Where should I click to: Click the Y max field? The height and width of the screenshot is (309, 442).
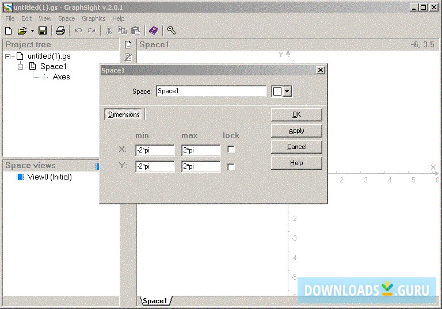201,166
